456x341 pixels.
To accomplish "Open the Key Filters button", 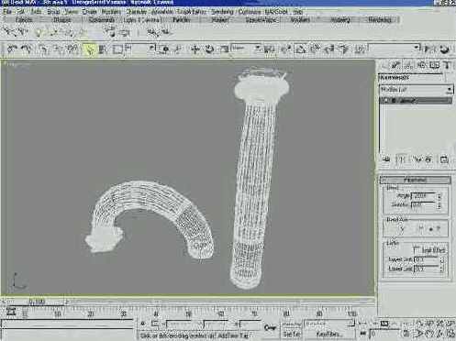I will tap(329, 335).
